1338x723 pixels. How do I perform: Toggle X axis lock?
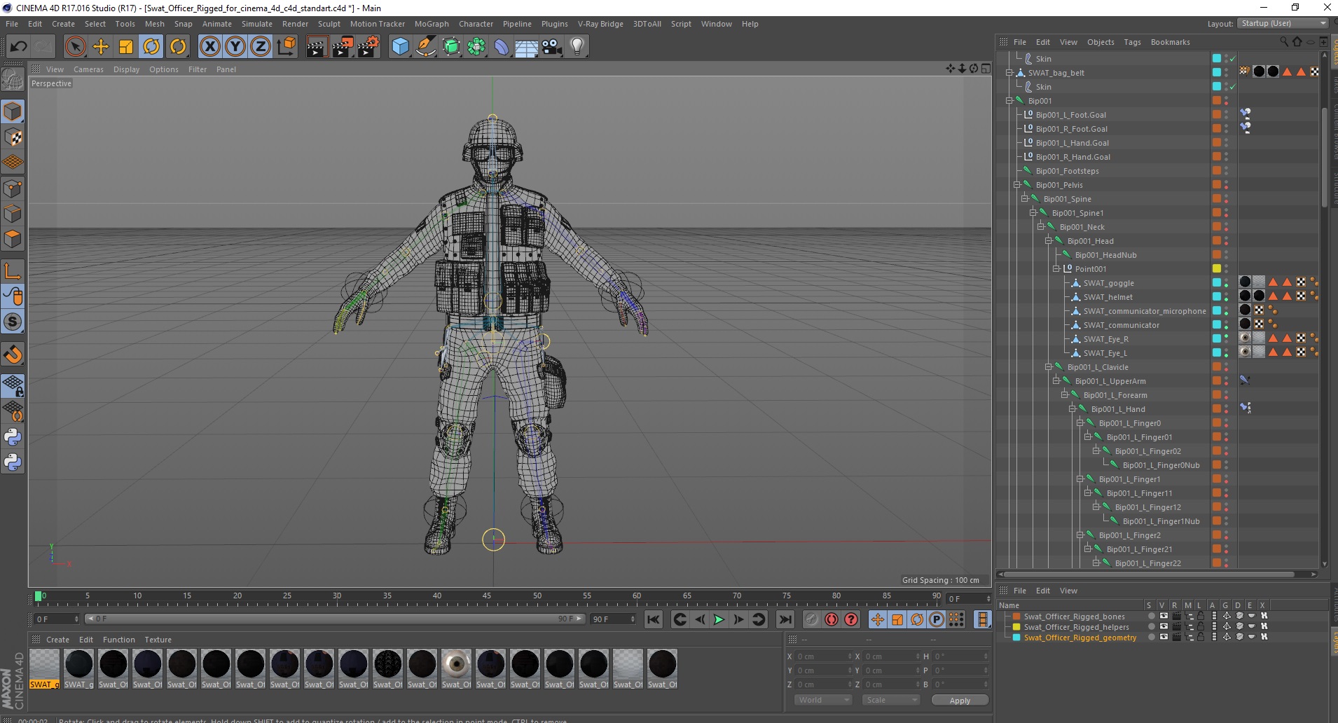209,47
